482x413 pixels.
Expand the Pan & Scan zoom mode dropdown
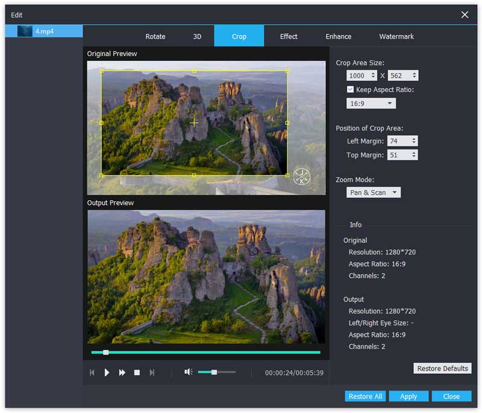pyautogui.click(x=374, y=192)
